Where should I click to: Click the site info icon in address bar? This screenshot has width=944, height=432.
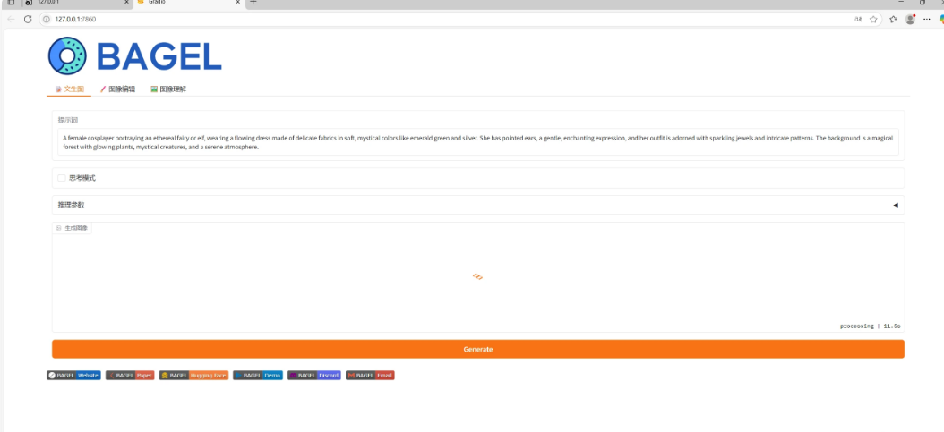click(47, 19)
